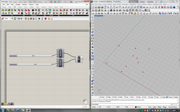The width and height of the screenshot is (180, 112).
Task: Click the Zoom Extents target icon in Grasshopper toolbar
Action: (15, 19)
